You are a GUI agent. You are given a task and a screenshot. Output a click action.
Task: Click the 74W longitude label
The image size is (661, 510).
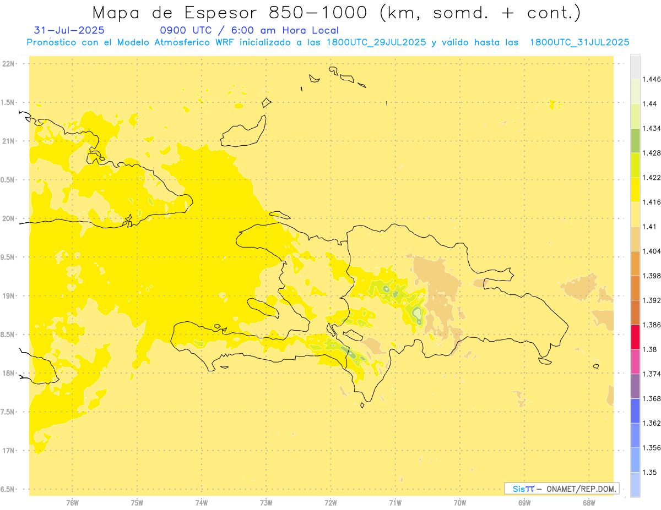click(x=202, y=503)
